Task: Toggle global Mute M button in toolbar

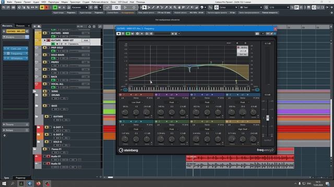Action: click(x=42, y=7)
